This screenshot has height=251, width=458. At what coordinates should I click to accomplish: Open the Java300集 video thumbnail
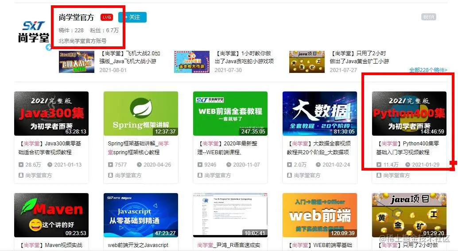click(x=51, y=114)
